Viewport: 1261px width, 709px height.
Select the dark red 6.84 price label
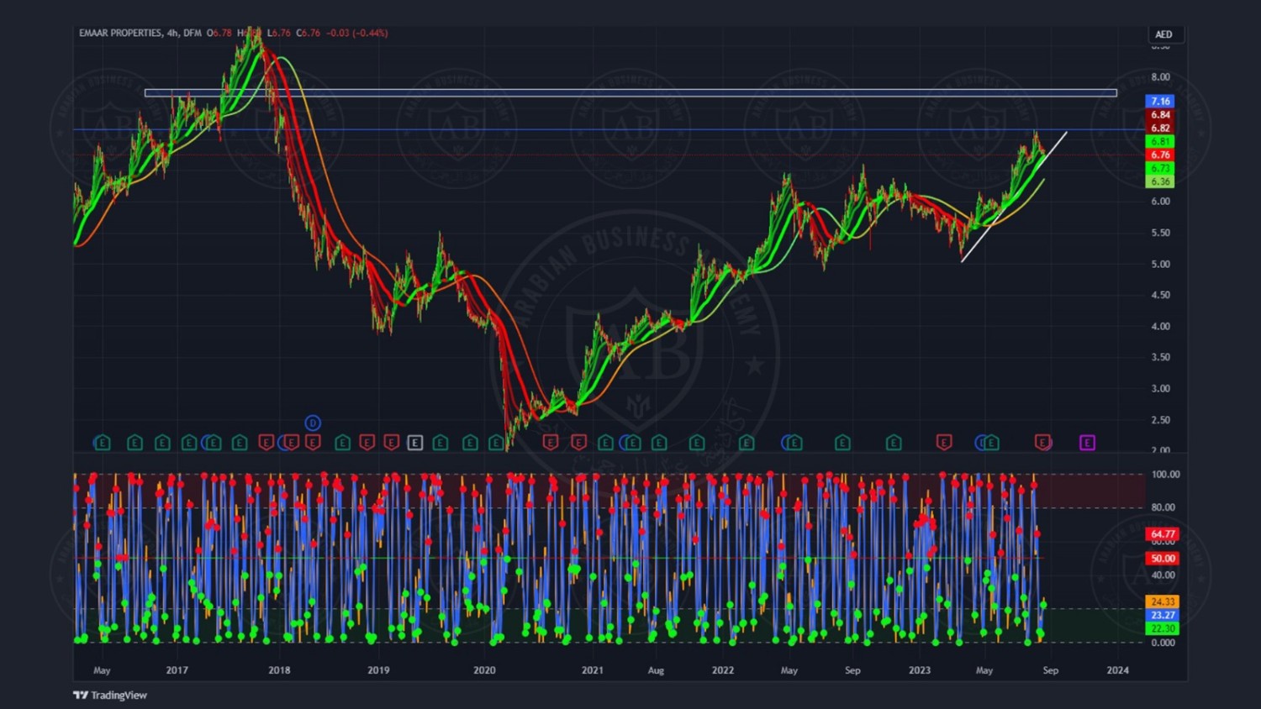pos(1160,114)
